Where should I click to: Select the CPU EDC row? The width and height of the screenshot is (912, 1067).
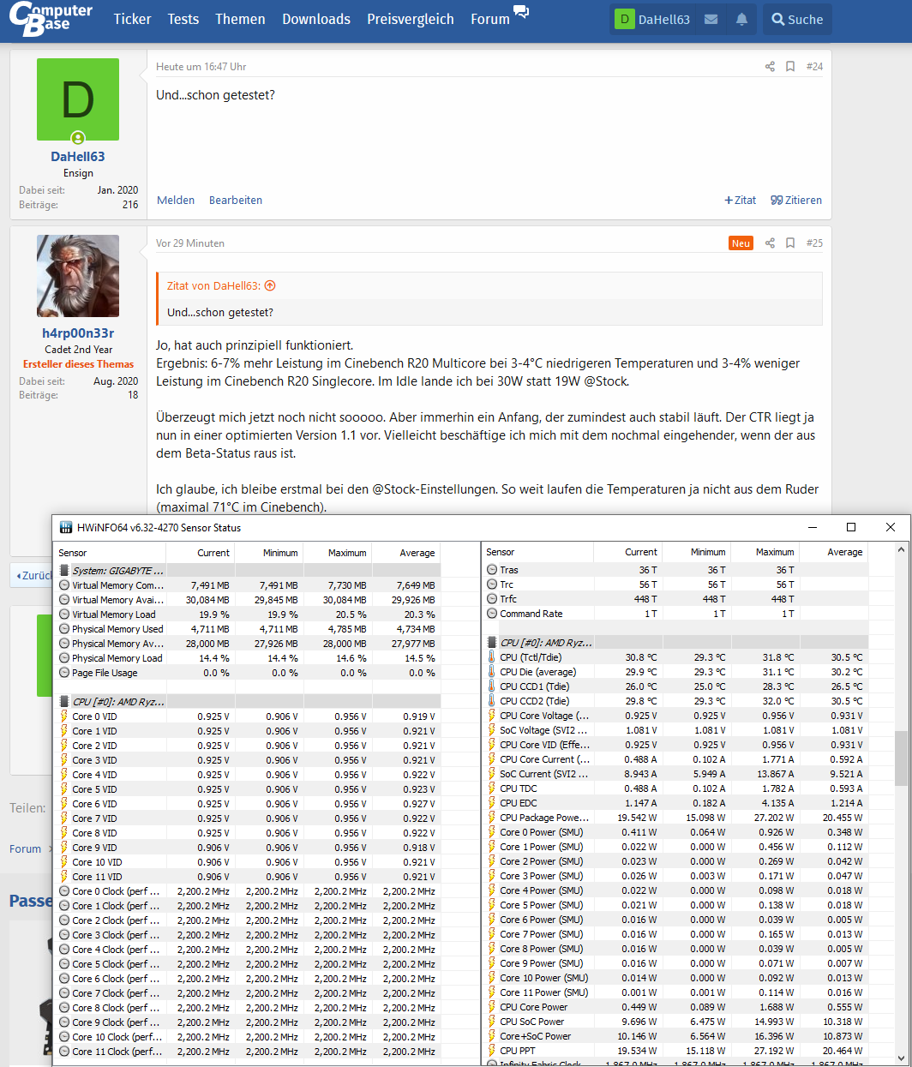675,803
